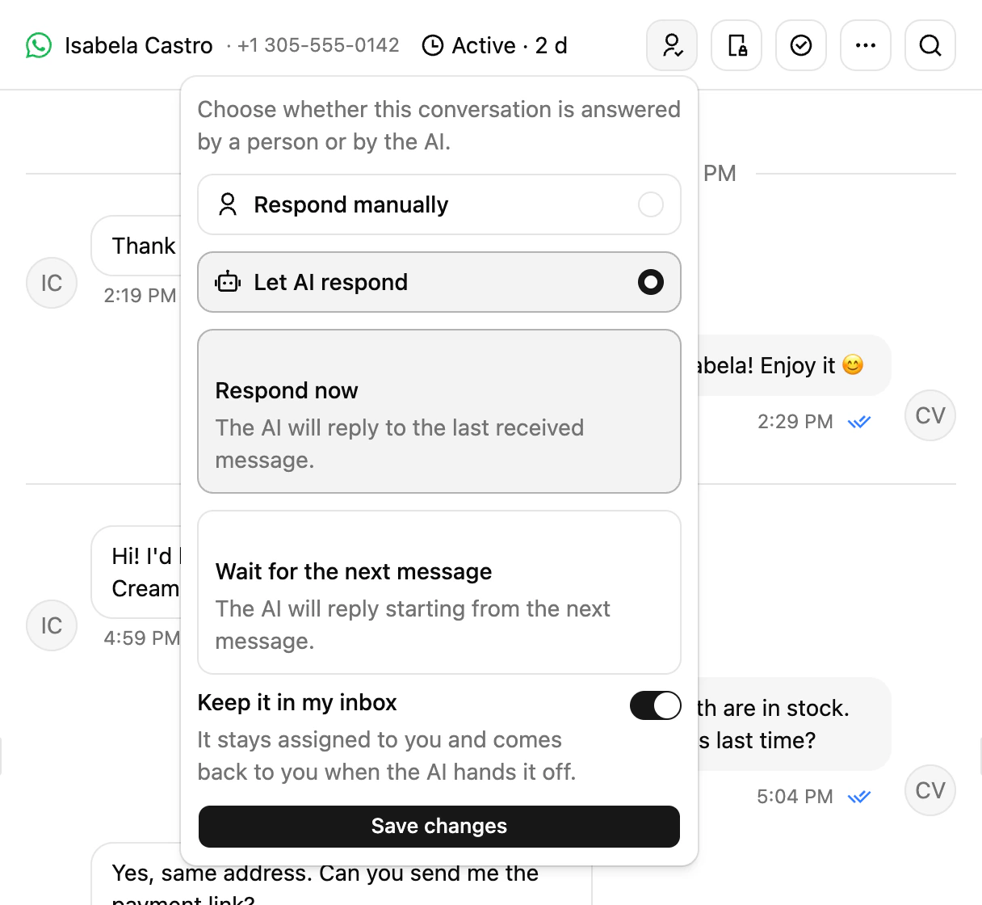
Task: Click the robot icon in Let AI respond
Action: (228, 282)
